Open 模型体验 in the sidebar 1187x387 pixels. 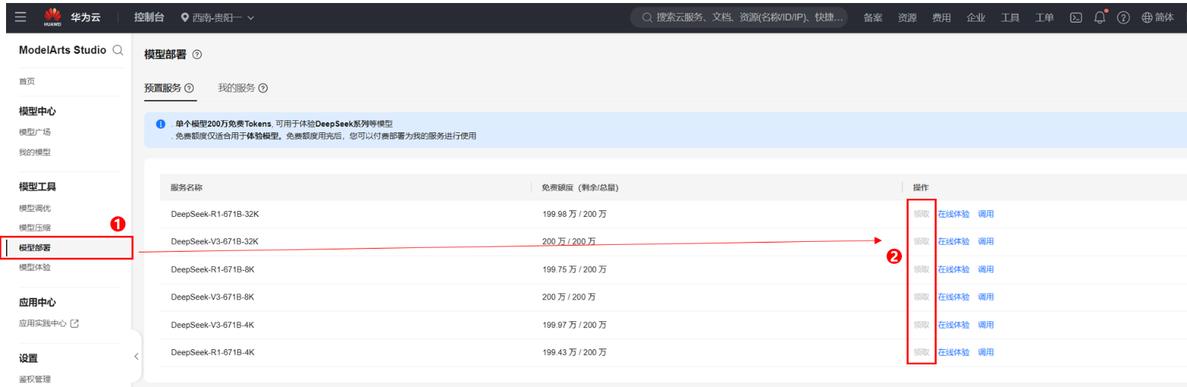pos(35,268)
